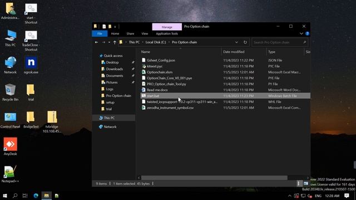Click the Forward navigation arrow
The width and height of the screenshot is (356, 200).
point(103,42)
